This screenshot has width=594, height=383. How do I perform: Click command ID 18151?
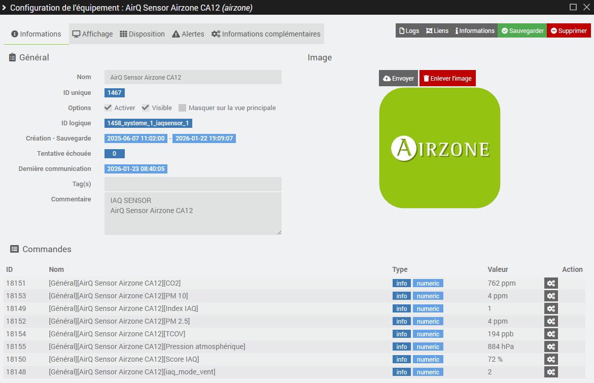click(x=16, y=284)
